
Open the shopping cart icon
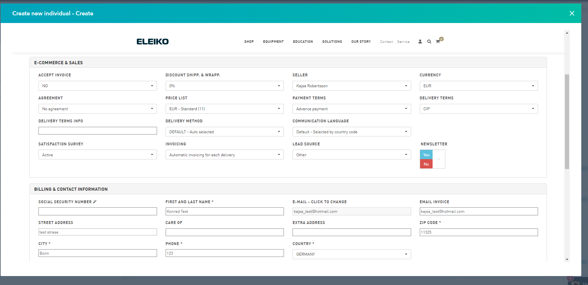[x=438, y=42]
